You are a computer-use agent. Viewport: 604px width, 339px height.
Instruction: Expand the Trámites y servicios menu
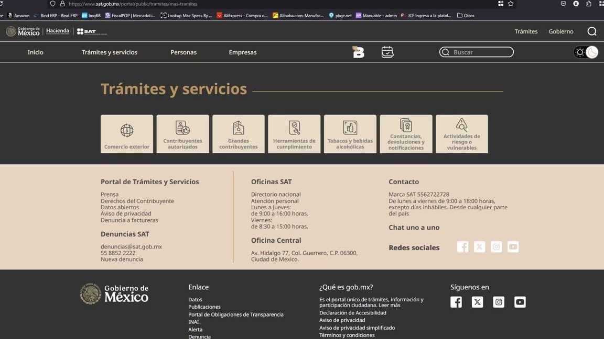click(110, 52)
